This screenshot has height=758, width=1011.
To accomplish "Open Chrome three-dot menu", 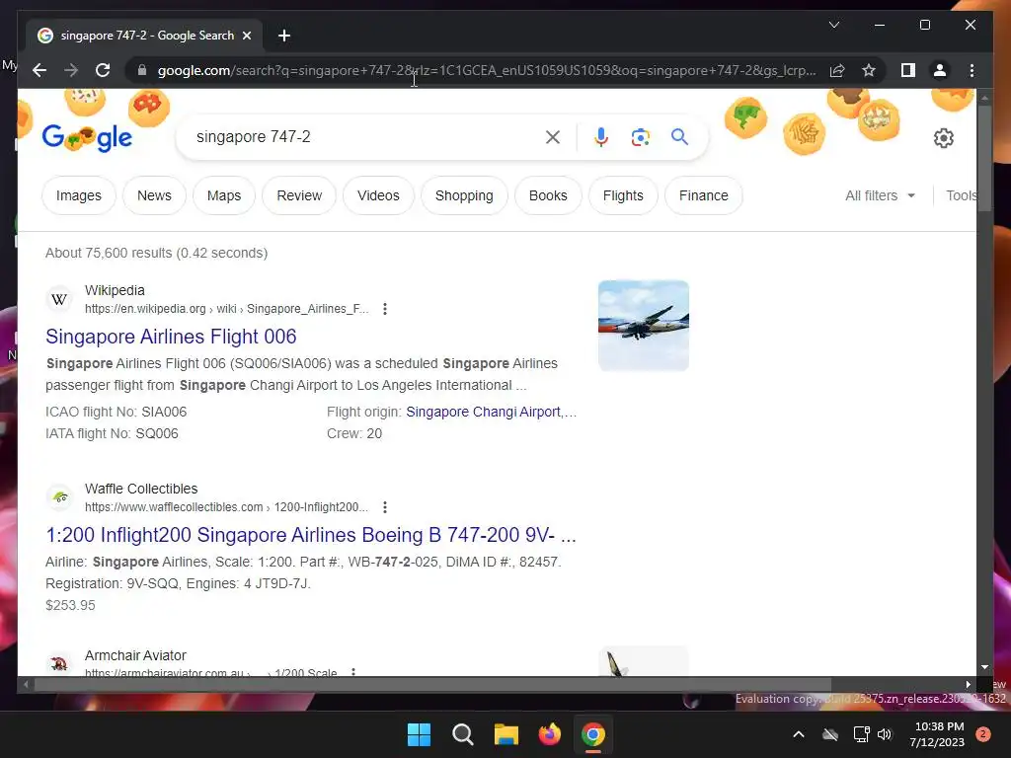I will (x=972, y=70).
